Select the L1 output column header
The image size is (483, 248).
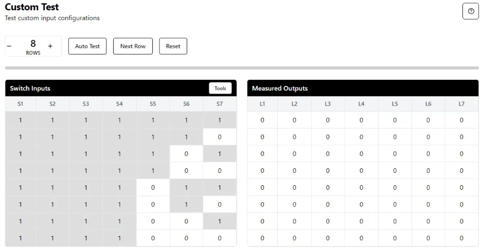(262, 104)
